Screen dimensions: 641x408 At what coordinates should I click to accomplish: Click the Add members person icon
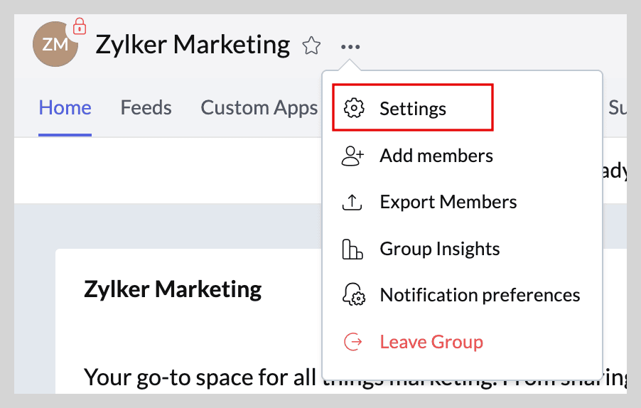pos(353,156)
